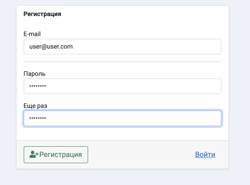Click the masked dots in the Пароль field
The width and height of the screenshot is (250, 185).
coord(38,86)
